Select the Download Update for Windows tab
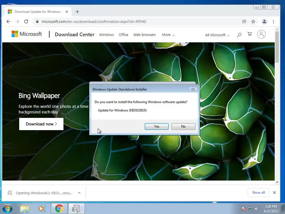Image resolution: width=285 pixels, height=214 pixels. [38, 12]
